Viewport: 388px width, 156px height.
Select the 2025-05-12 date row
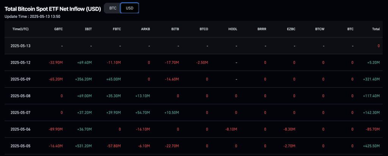point(21,62)
